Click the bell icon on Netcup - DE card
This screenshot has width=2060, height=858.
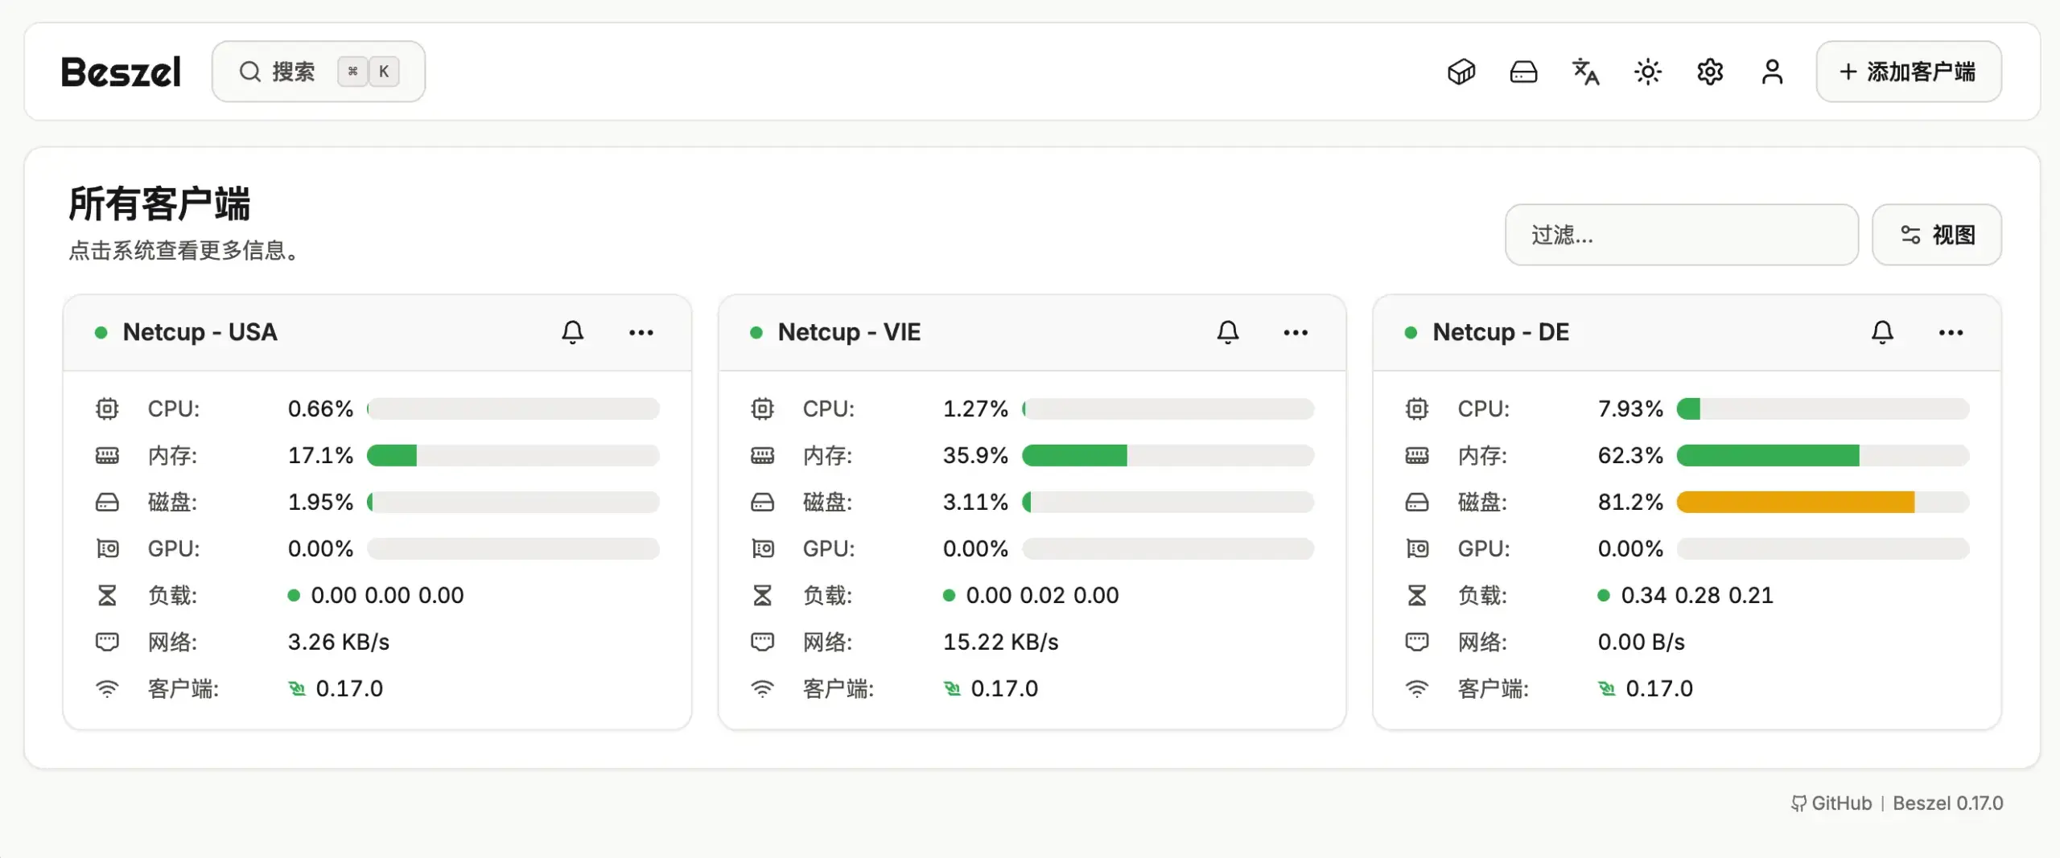(1882, 332)
